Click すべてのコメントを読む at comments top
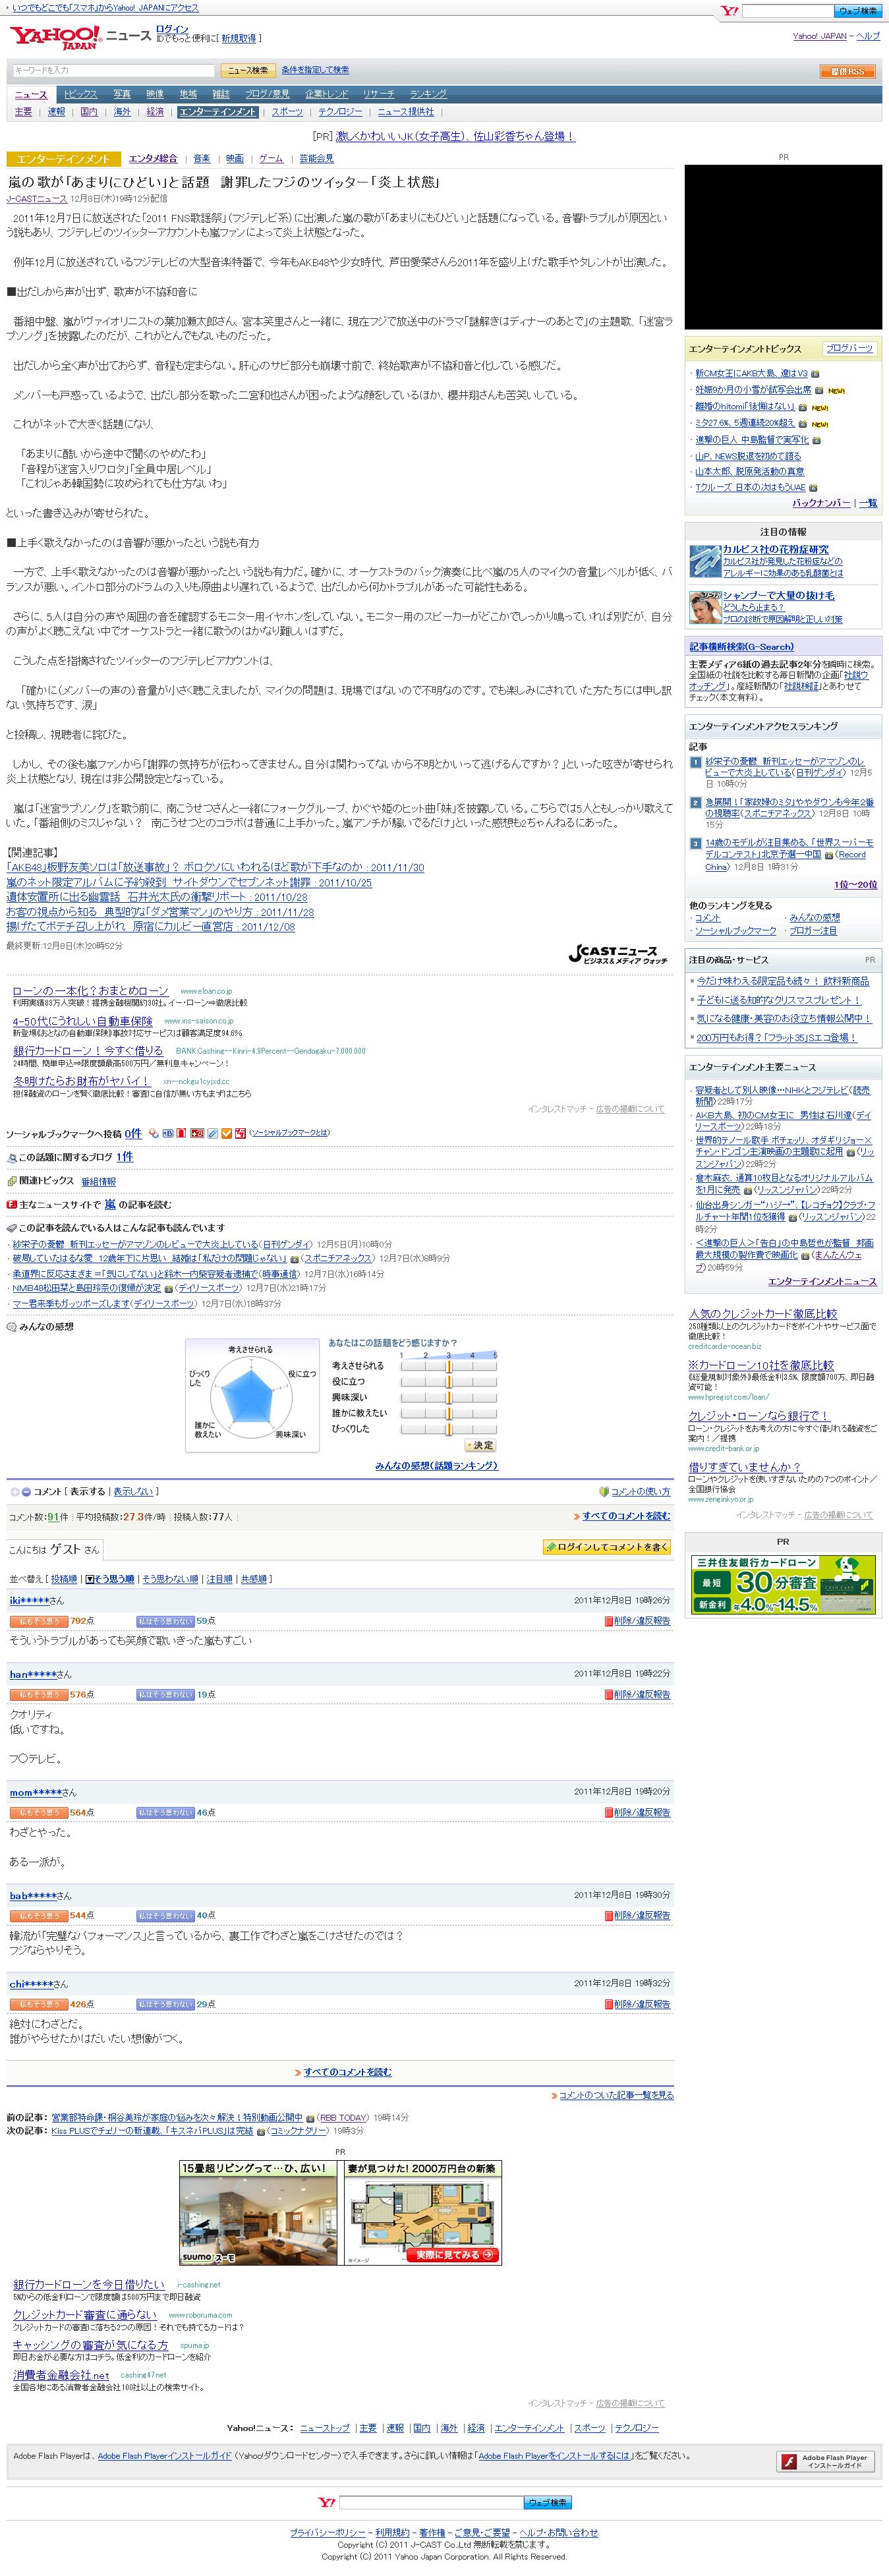 [626, 1516]
